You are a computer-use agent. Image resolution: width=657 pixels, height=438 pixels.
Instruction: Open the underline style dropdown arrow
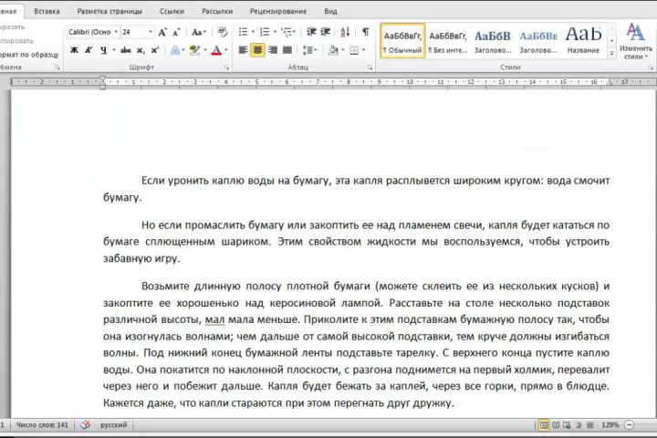(x=113, y=50)
